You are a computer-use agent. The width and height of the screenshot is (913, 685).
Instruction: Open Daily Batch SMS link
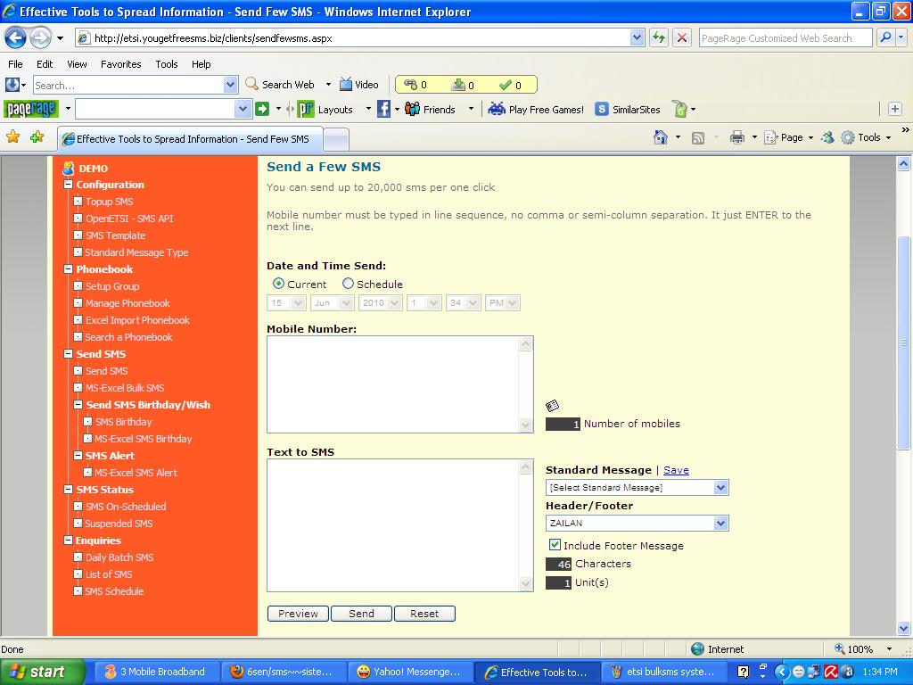(x=119, y=557)
